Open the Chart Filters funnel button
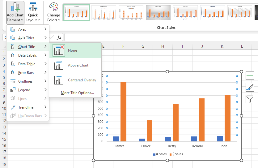The image size is (258, 168). coord(250,99)
